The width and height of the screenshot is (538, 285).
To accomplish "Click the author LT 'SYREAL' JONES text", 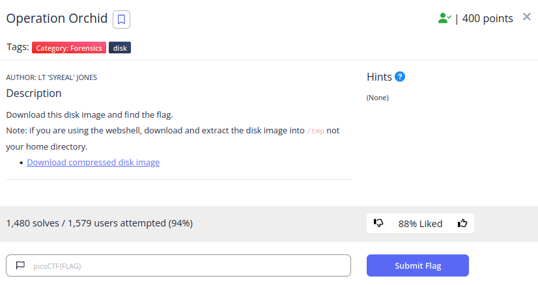I will (x=51, y=77).
